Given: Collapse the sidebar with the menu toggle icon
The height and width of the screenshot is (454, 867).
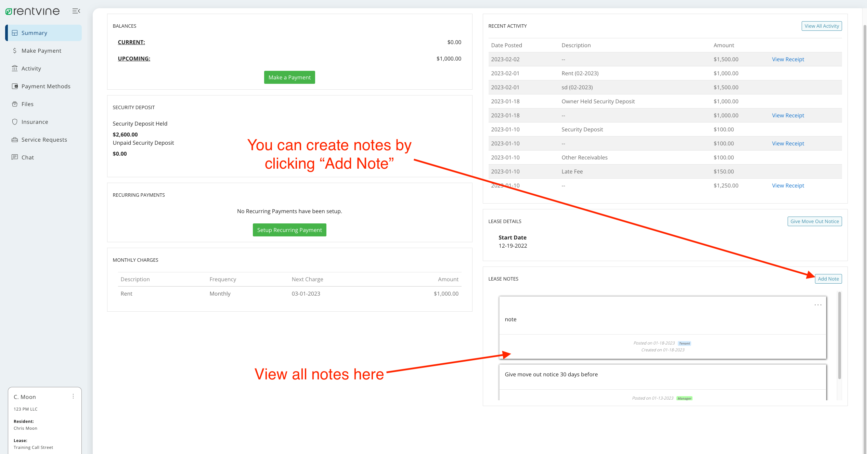Looking at the screenshot, I should point(76,11).
